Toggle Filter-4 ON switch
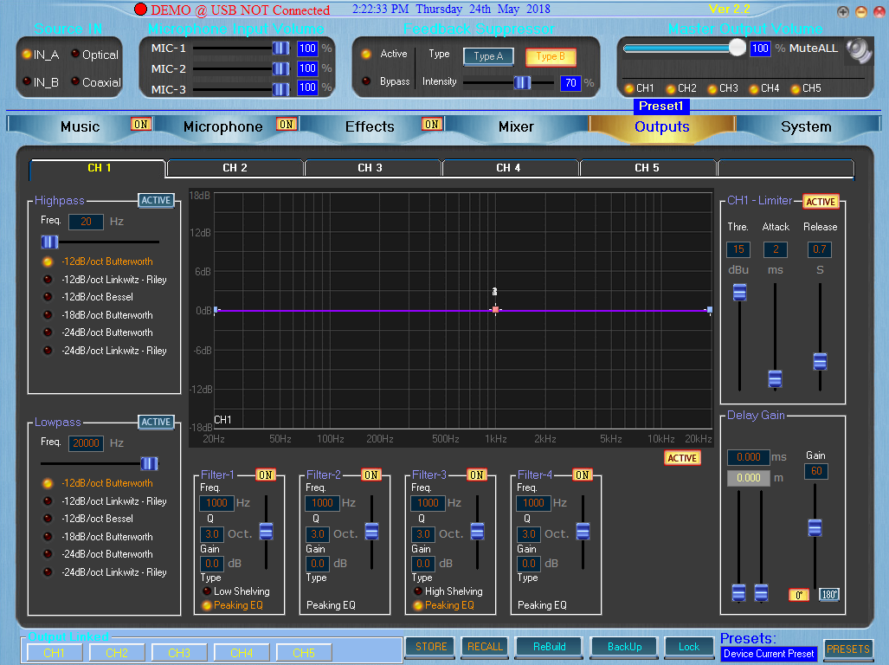This screenshot has height=665, width=889. [x=583, y=475]
